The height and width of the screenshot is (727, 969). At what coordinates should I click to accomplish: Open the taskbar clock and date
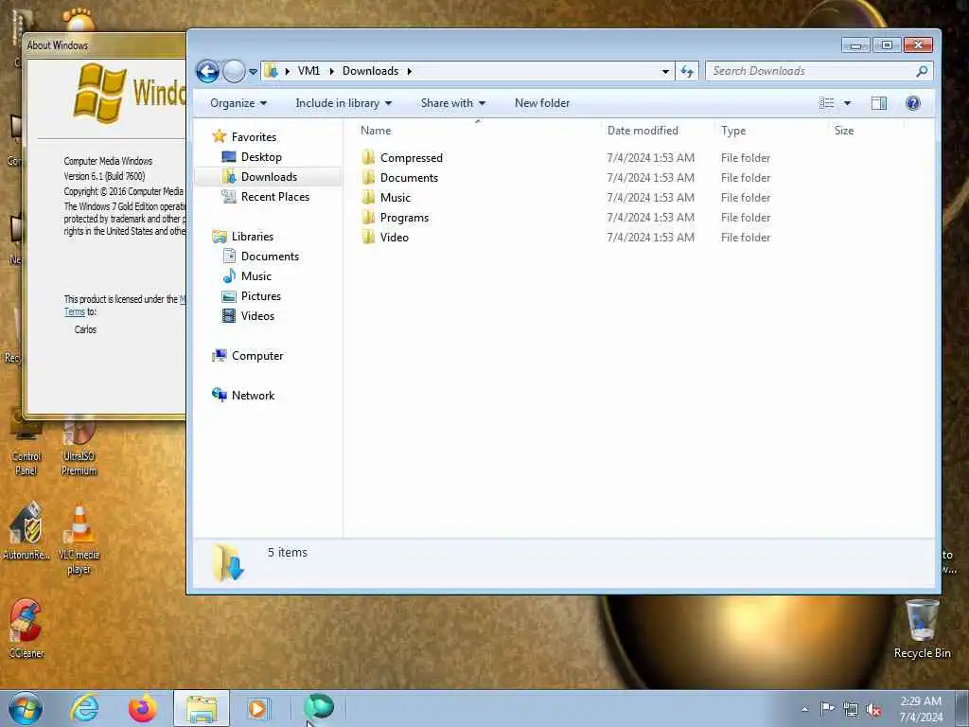click(x=921, y=709)
